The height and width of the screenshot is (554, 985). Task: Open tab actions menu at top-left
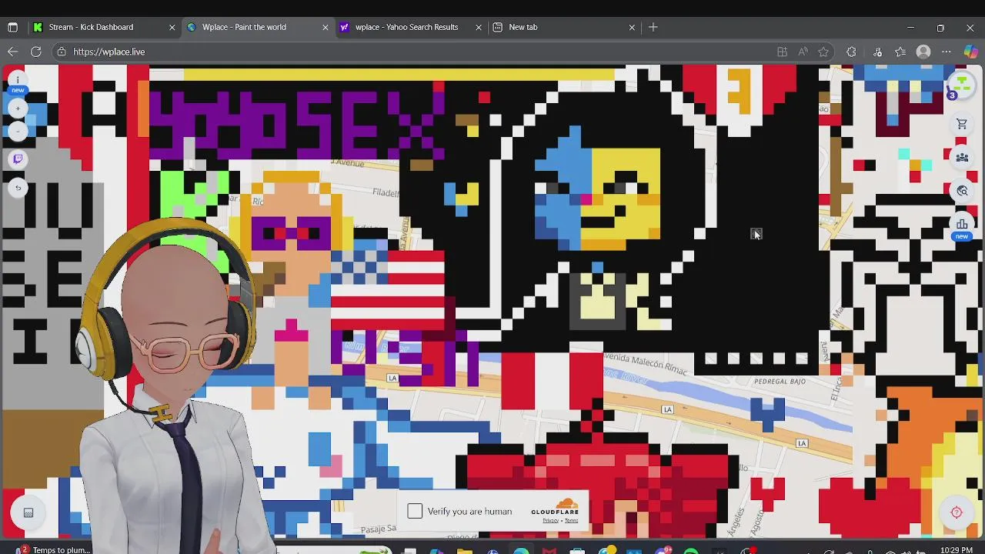point(12,27)
